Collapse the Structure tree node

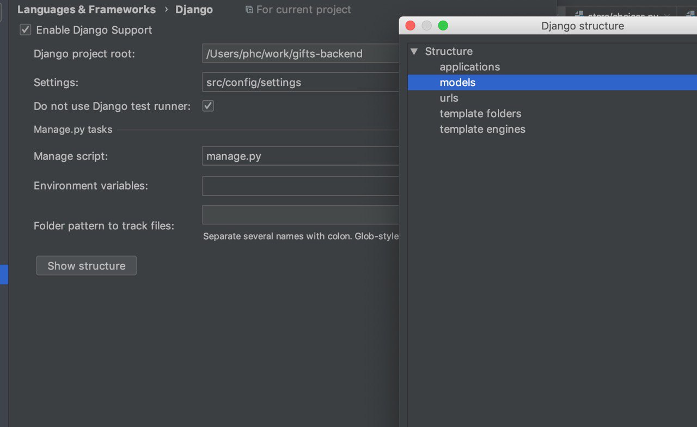(x=414, y=51)
